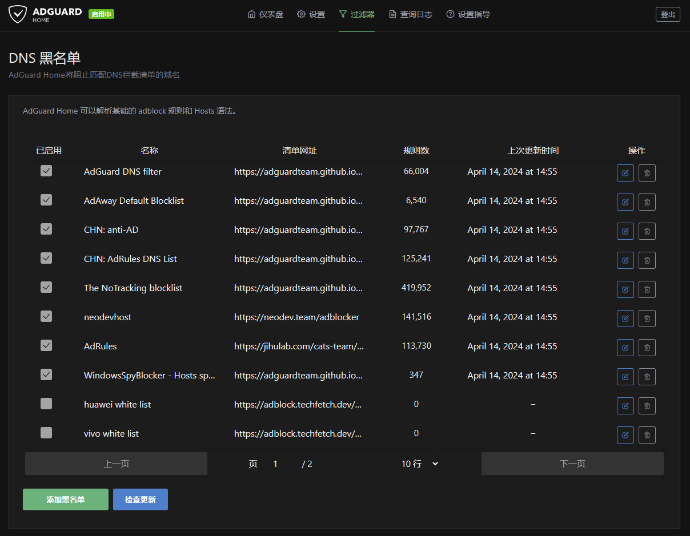Screen dimensions: 690x536
Task: Enable the huawei white list checkbox
Action: (x=46, y=404)
